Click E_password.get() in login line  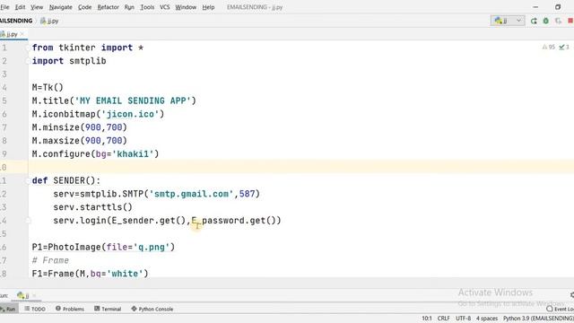tap(233, 221)
